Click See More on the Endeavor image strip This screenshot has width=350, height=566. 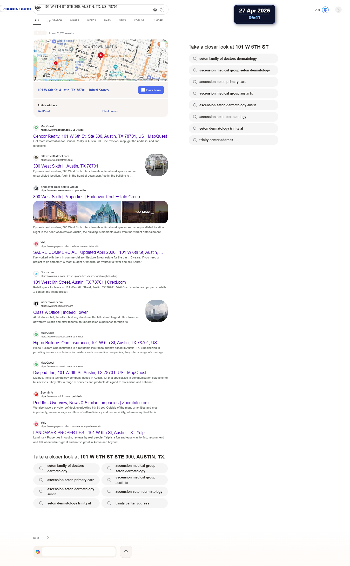(145, 212)
